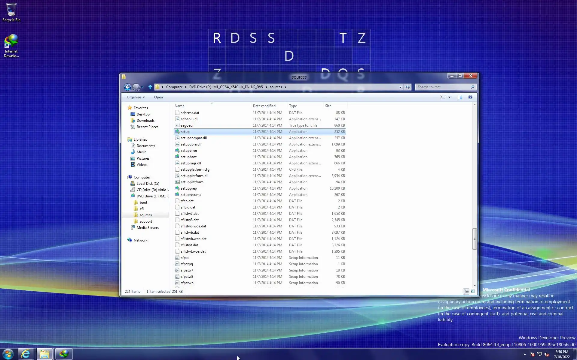Open the Organize dropdown menu
This screenshot has width=577, height=360.
pos(136,97)
